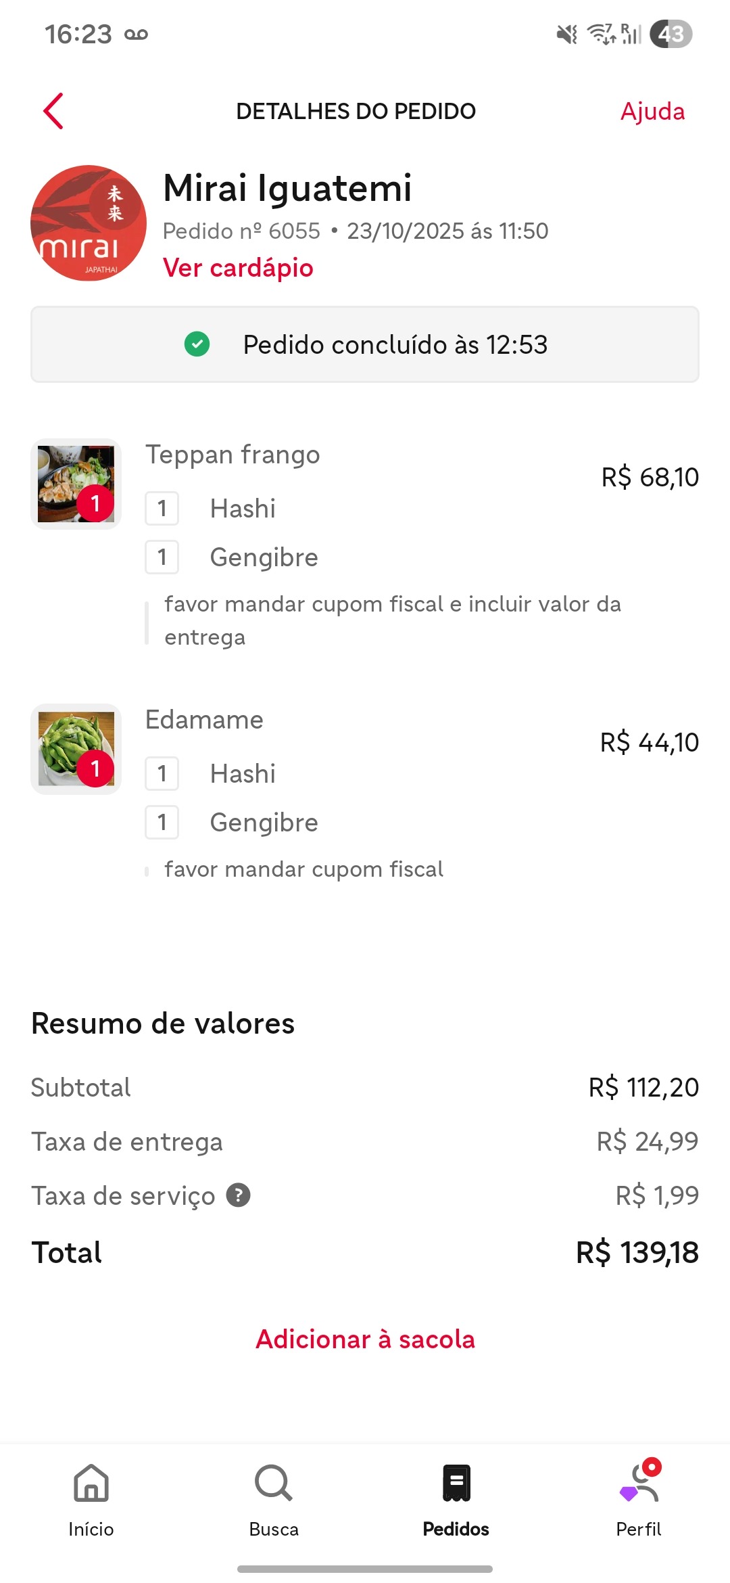Tap Gengibre quantity box under Teppan frango
Image resolution: width=730 pixels, height=1583 pixels.
[x=162, y=557]
